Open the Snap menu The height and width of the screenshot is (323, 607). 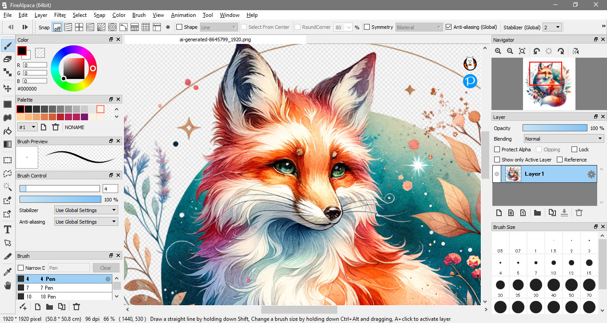[x=100, y=15]
